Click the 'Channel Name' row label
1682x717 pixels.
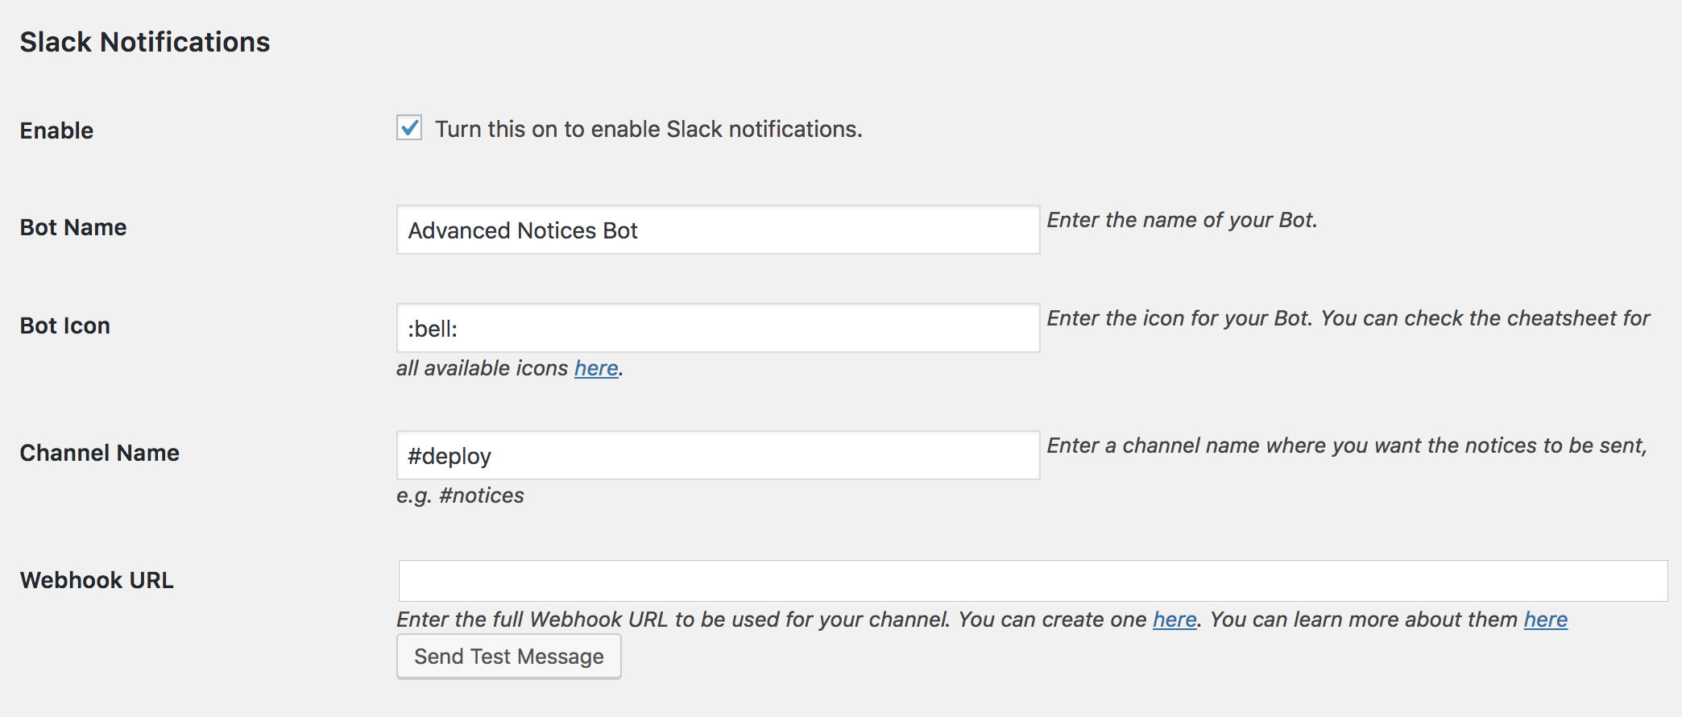[100, 454]
